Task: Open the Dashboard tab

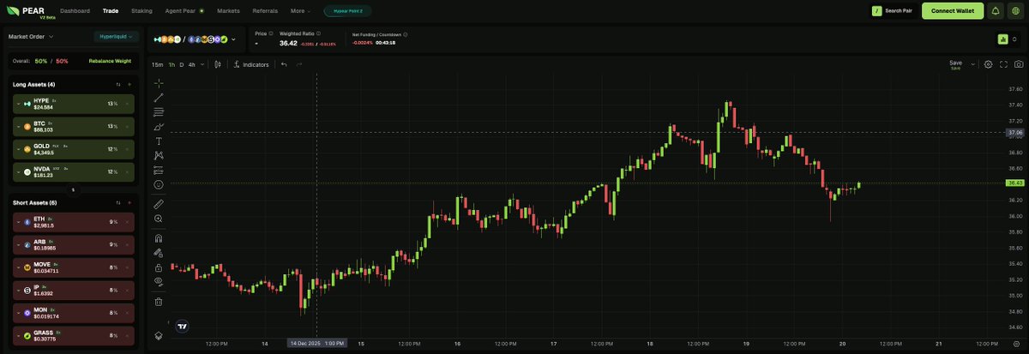Action: [x=75, y=11]
